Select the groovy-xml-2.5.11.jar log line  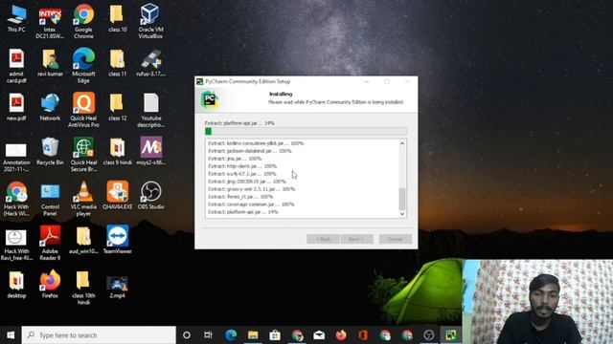coord(251,189)
